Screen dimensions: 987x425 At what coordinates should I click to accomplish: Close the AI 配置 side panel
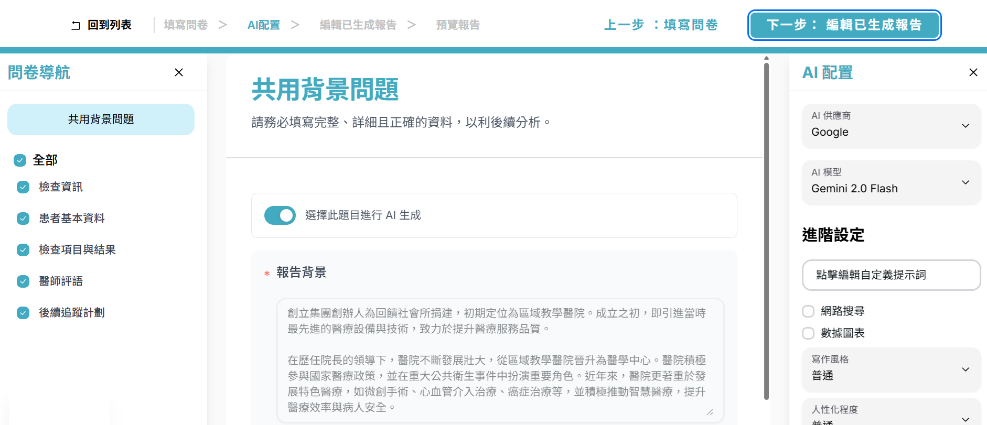point(973,72)
